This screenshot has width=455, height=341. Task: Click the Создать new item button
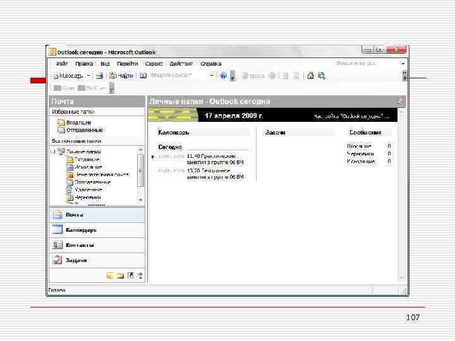(68, 76)
